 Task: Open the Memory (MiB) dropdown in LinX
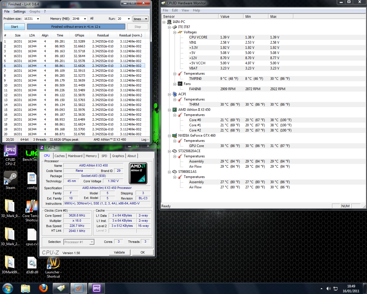point(85,19)
